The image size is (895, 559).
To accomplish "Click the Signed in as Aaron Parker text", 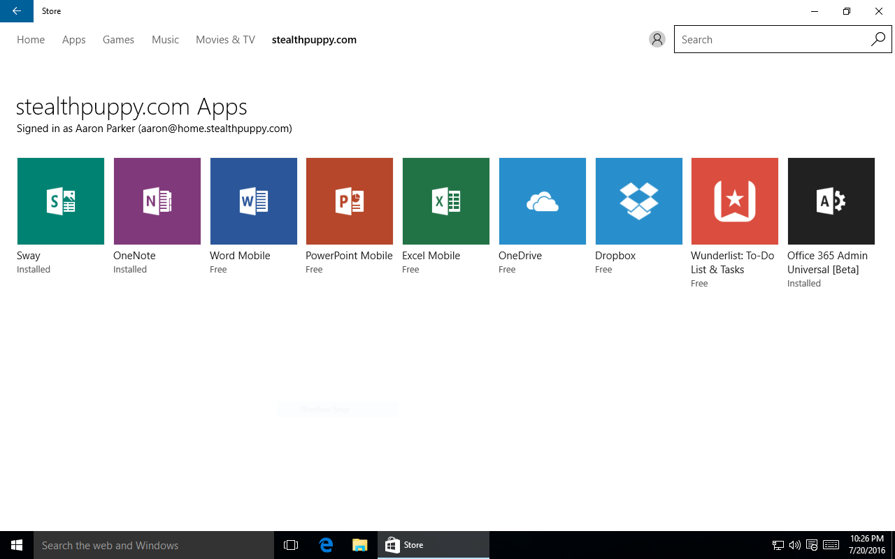I will pos(155,129).
